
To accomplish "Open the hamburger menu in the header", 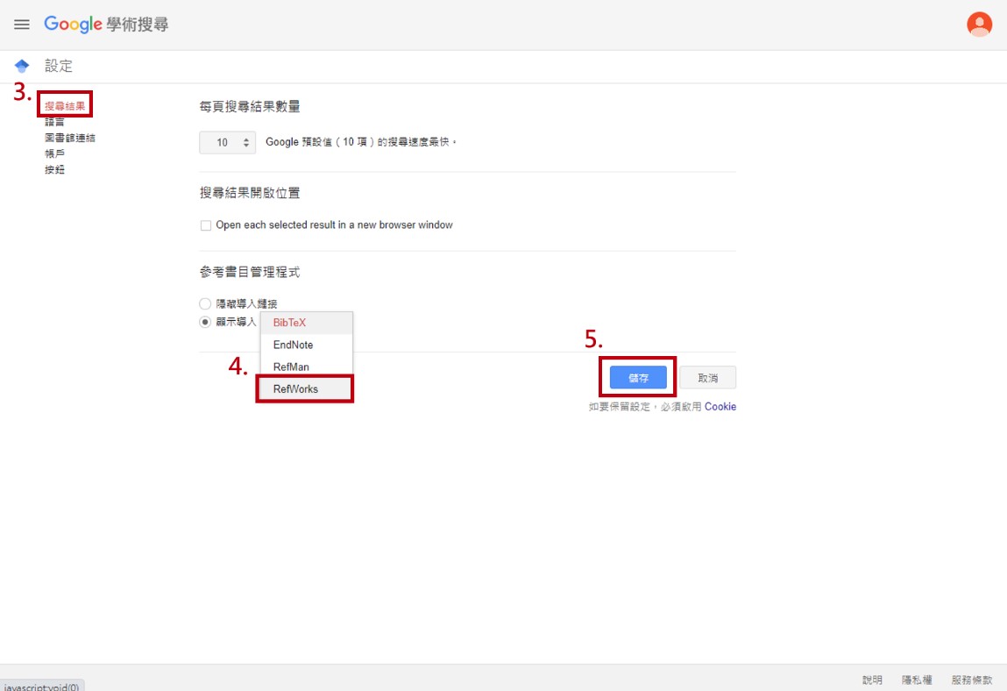I will 22,25.
